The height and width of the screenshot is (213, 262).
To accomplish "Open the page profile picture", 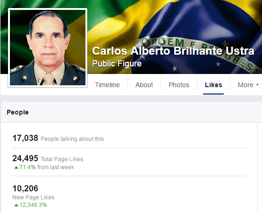I will point(48,48).
